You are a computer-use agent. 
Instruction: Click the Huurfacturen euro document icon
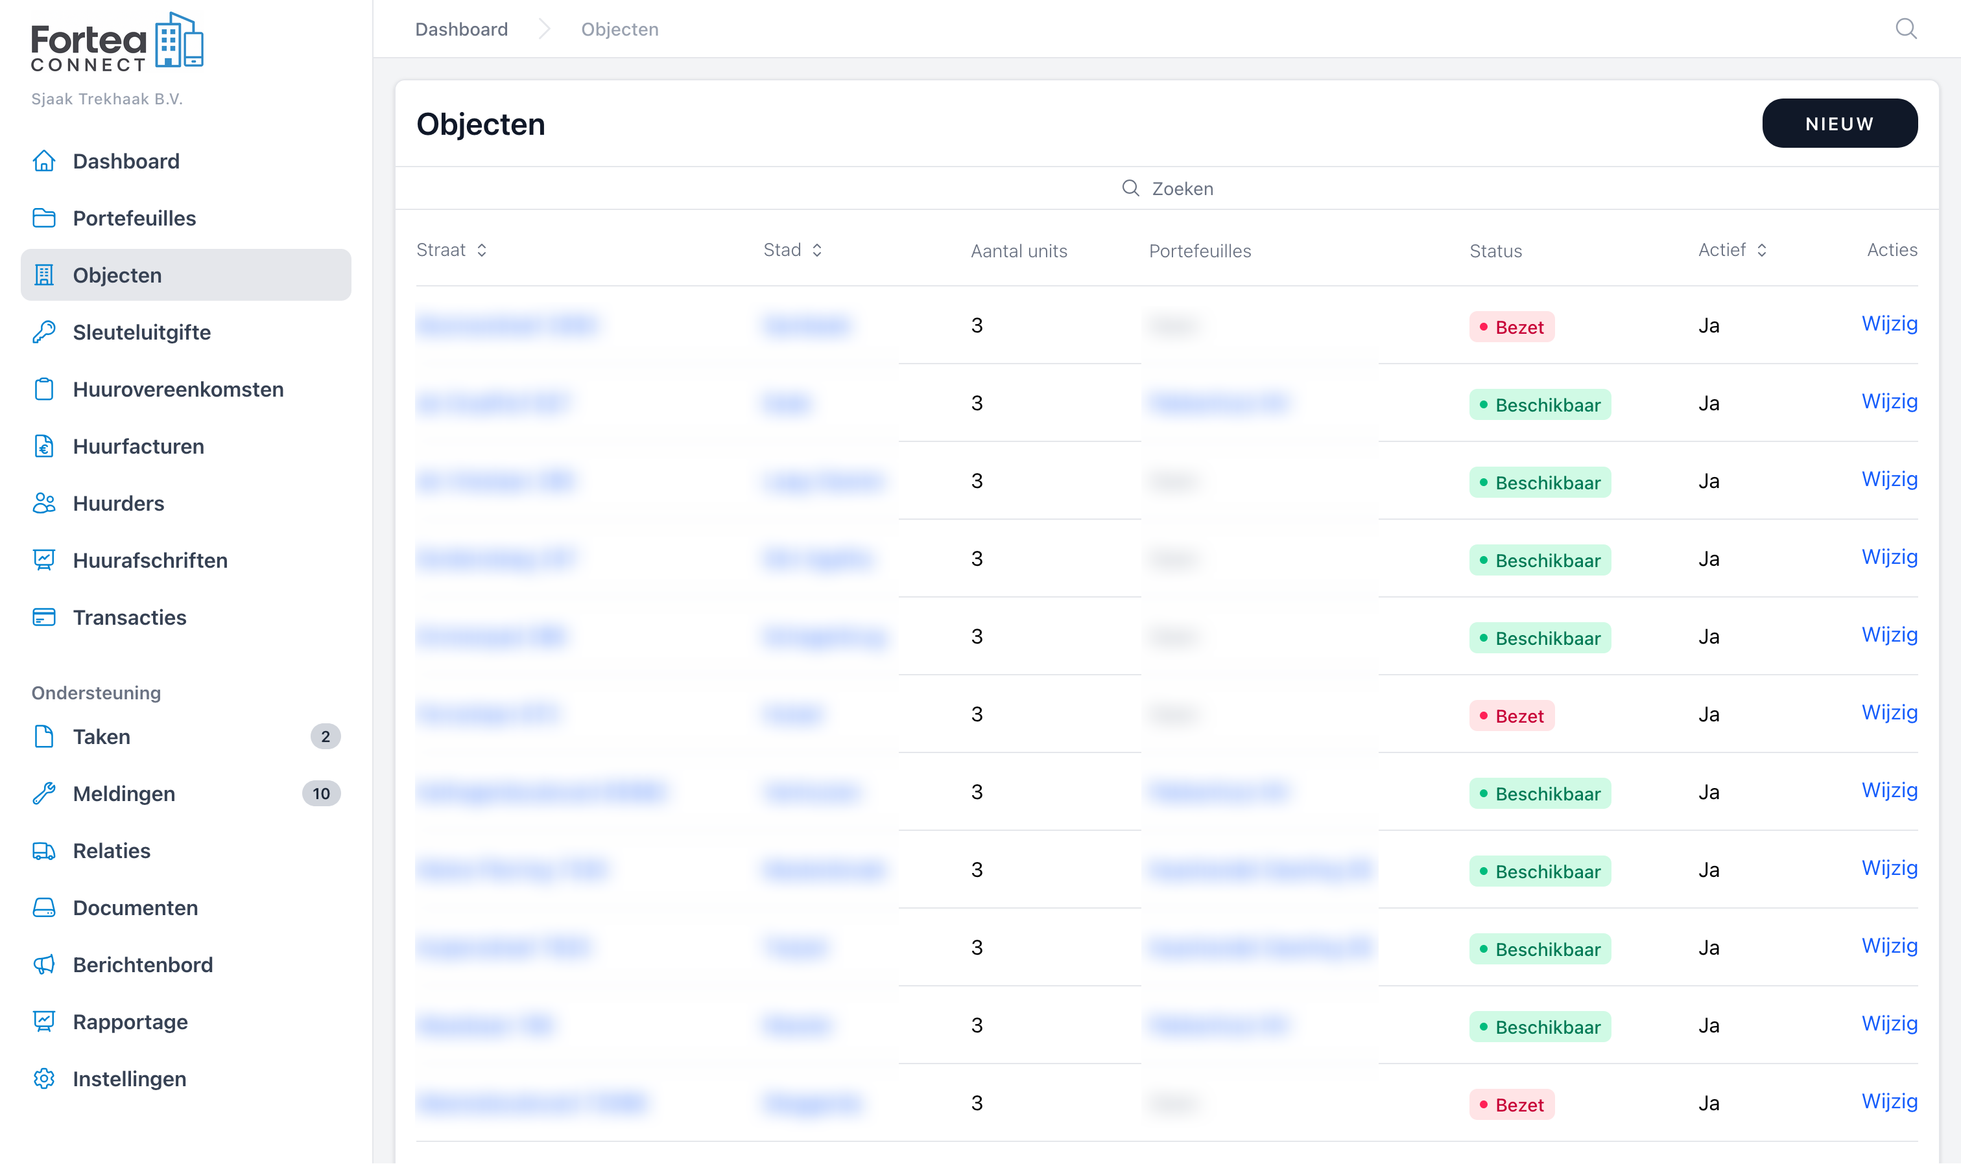click(44, 447)
